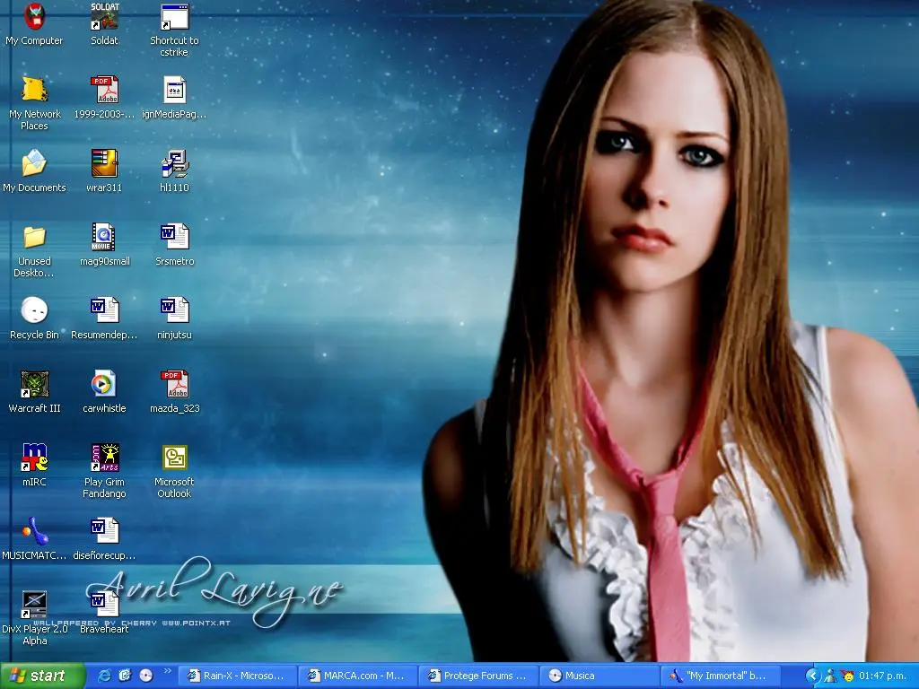Open the wrar311 installer

point(105,168)
